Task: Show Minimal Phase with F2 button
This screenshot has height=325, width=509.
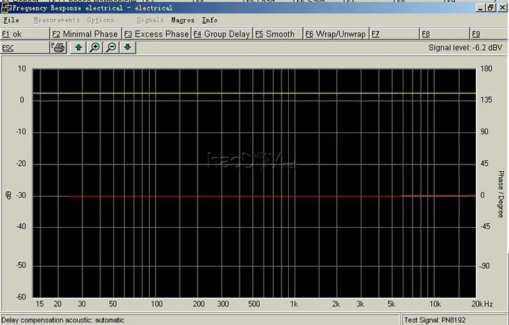Action: pos(85,34)
